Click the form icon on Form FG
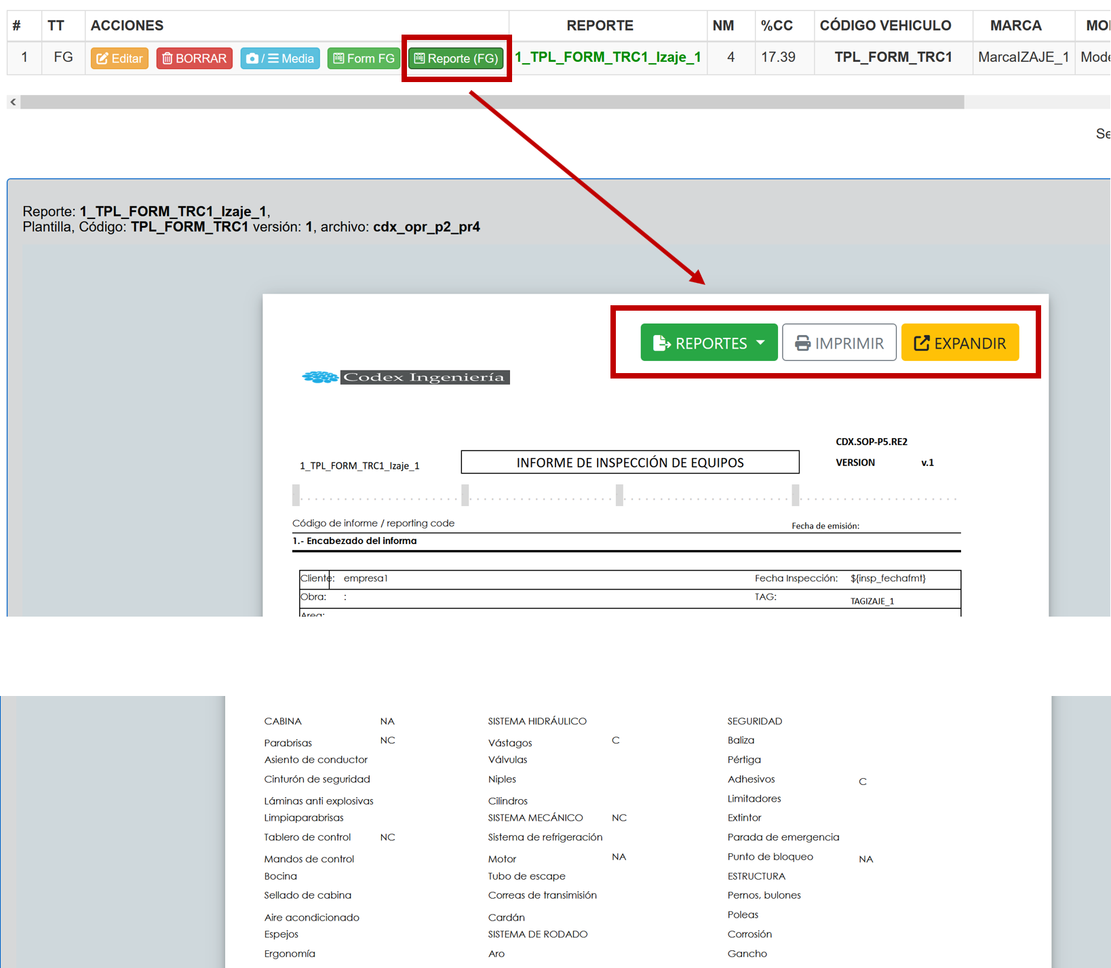This screenshot has width=1111, height=968. point(338,59)
